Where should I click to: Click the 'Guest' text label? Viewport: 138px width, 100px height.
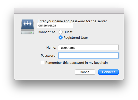tap(68, 32)
